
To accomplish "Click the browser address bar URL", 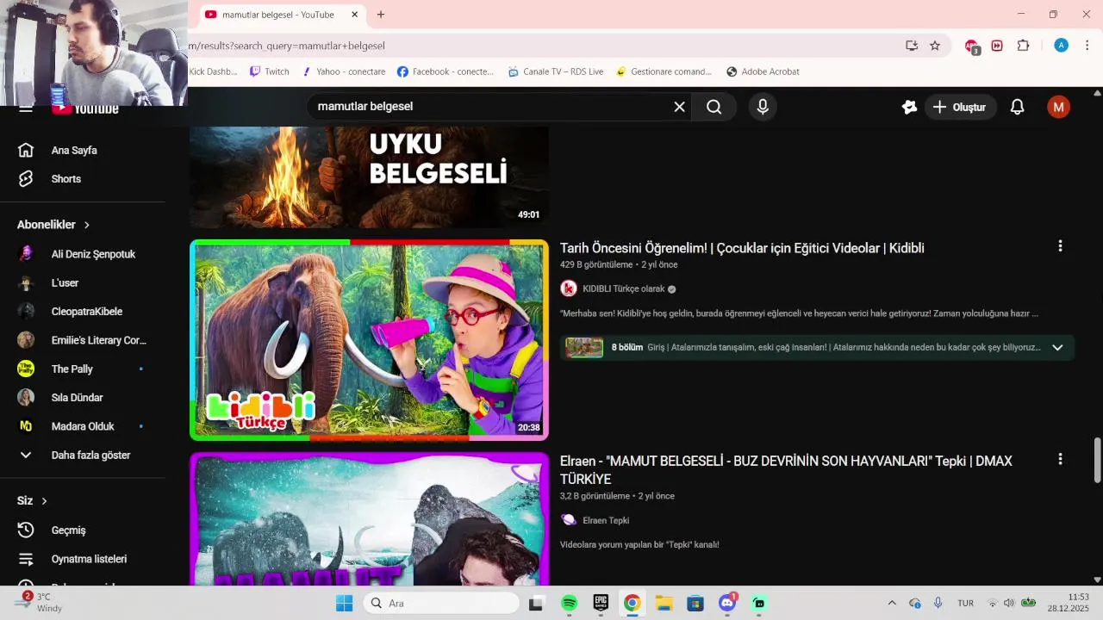I will 286,46.
